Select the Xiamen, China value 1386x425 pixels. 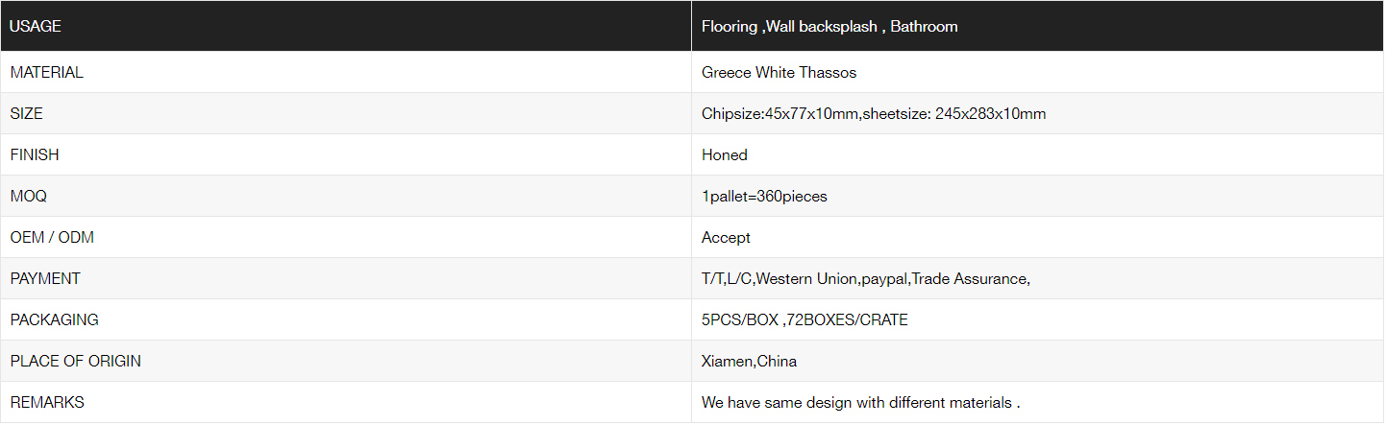pyautogui.click(x=749, y=362)
